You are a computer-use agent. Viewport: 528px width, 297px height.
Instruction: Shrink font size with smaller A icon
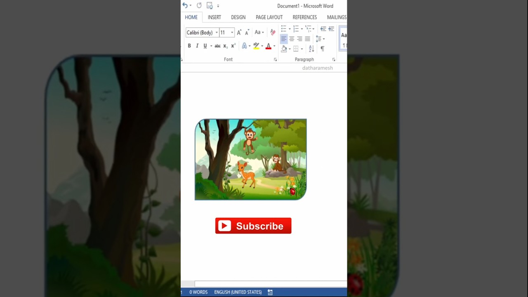click(247, 33)
